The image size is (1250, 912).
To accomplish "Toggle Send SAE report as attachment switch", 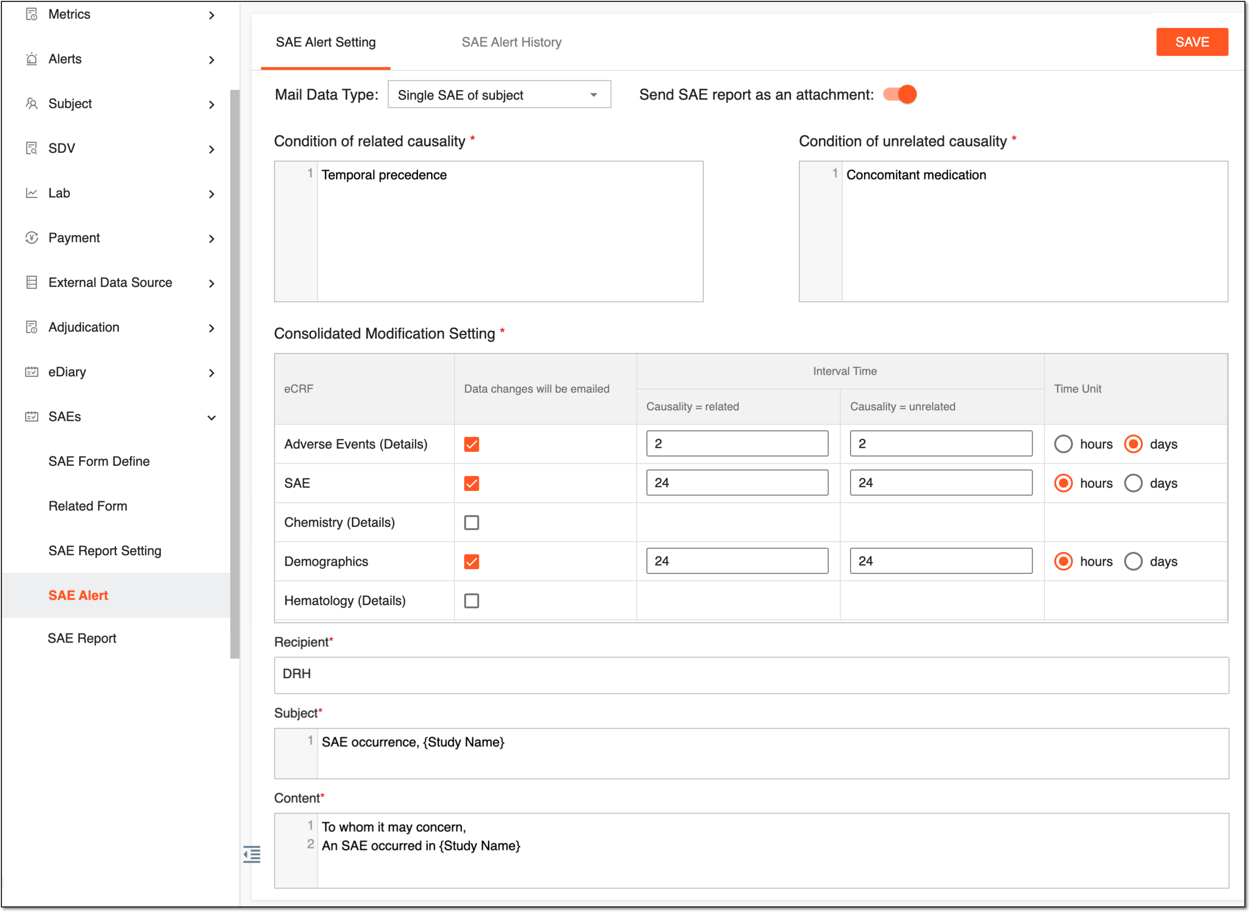I will tap(899, 94).
